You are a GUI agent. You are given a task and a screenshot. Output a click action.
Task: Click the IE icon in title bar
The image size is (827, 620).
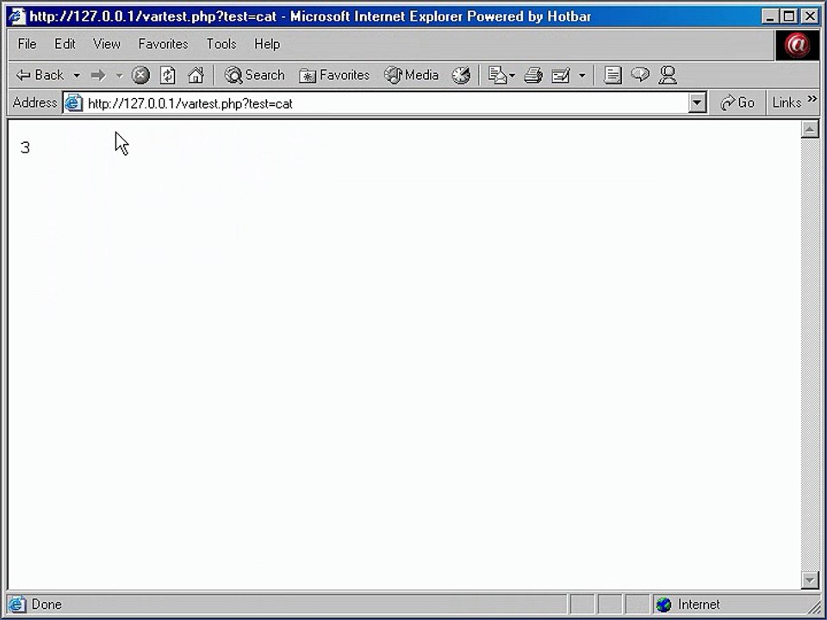coord(17,16)
